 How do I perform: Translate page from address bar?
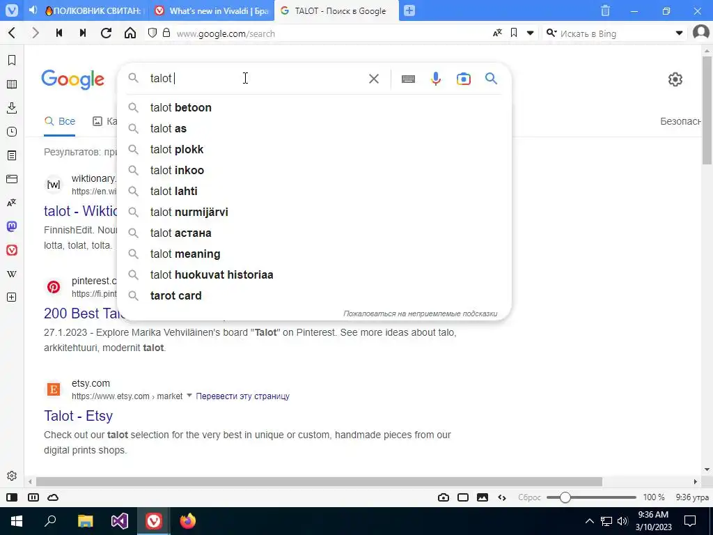[x=497, y=33]
